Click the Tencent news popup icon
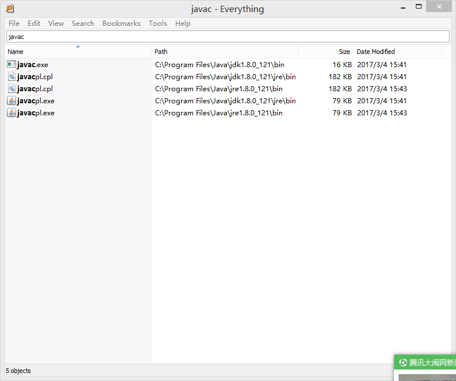The height and width of the screenshot is (381, 456). tap(403, 363)
